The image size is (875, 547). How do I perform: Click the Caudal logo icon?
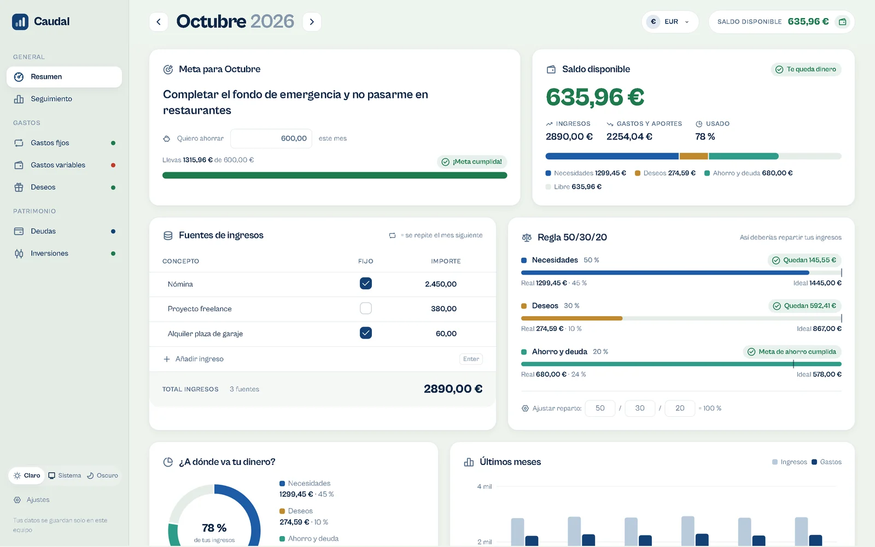click(20, 22)
